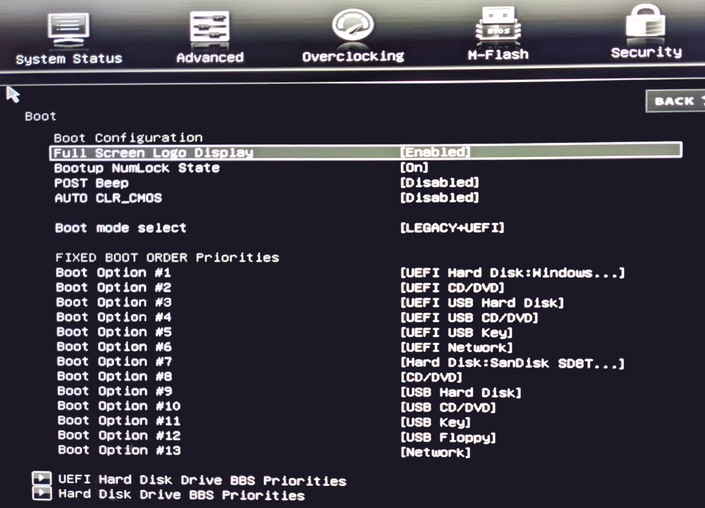
Task: Open UEFI Network option value
Action: tap(456, 347)
